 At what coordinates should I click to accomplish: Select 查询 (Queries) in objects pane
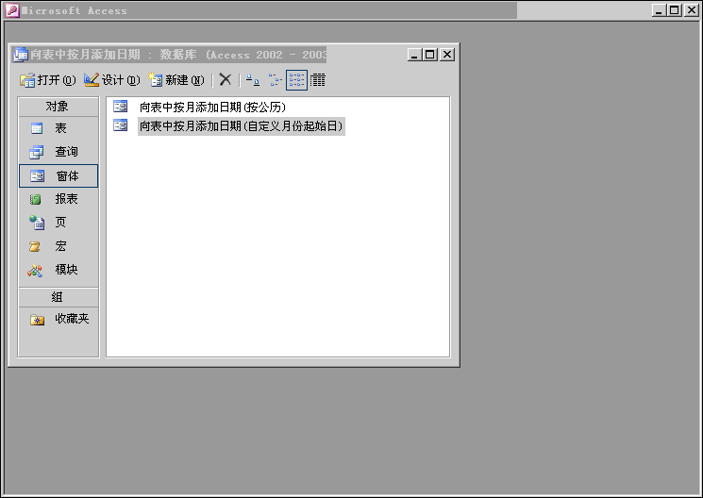coord(59,152)
